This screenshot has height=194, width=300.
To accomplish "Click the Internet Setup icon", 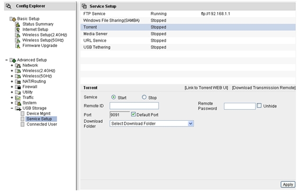I will (x=17, y=30).
